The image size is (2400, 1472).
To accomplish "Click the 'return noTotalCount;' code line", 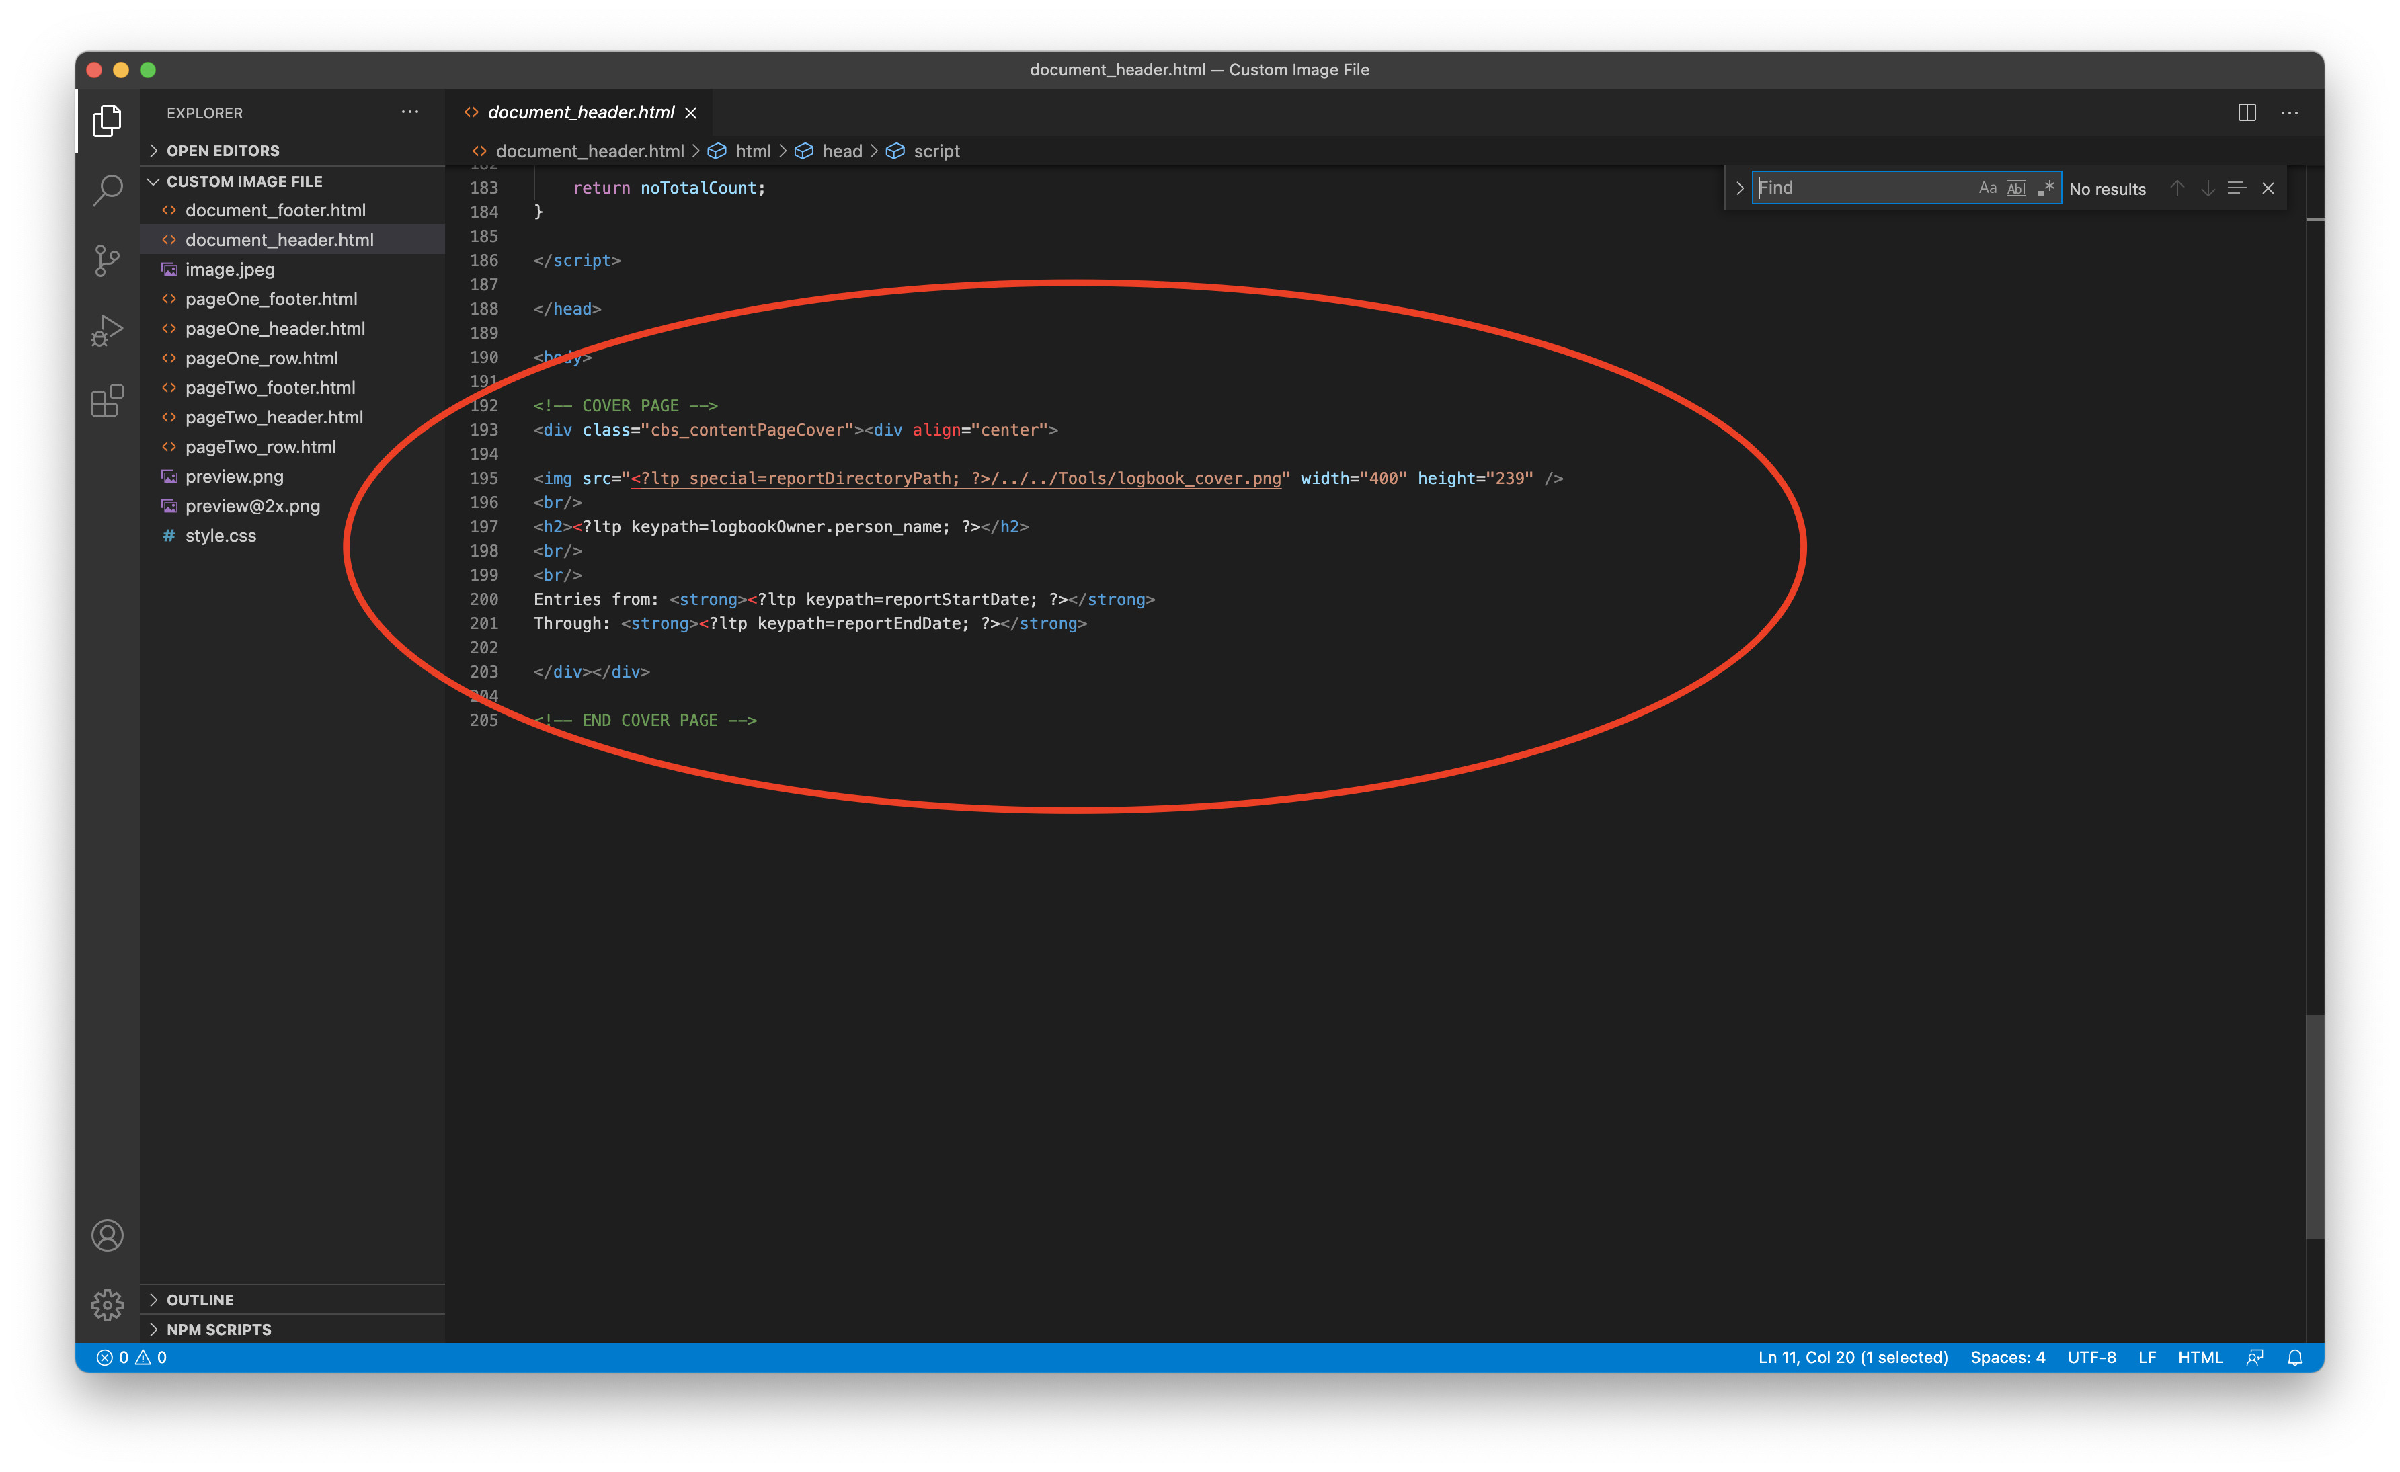I will click(x=669, y=188).
